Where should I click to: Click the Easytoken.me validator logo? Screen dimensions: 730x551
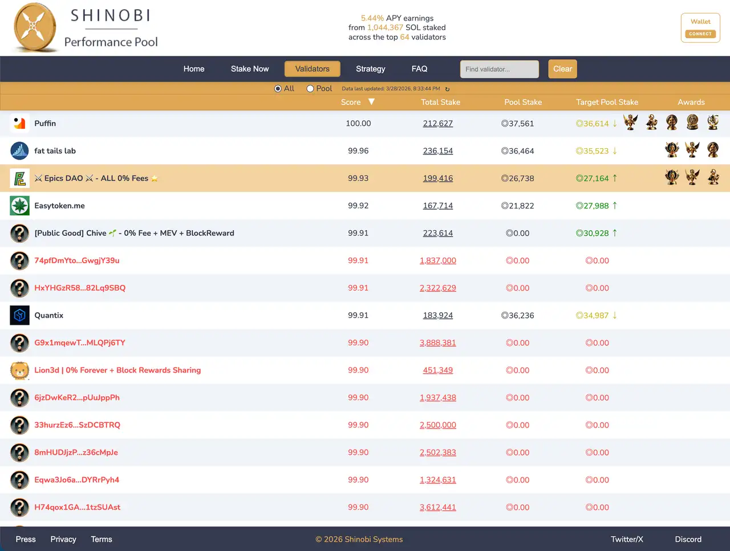19,206
